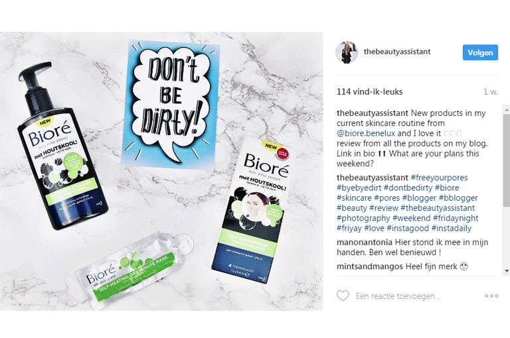Open thebeautyassistant username in header
510x338 pixels.
[x=397, y=52]
